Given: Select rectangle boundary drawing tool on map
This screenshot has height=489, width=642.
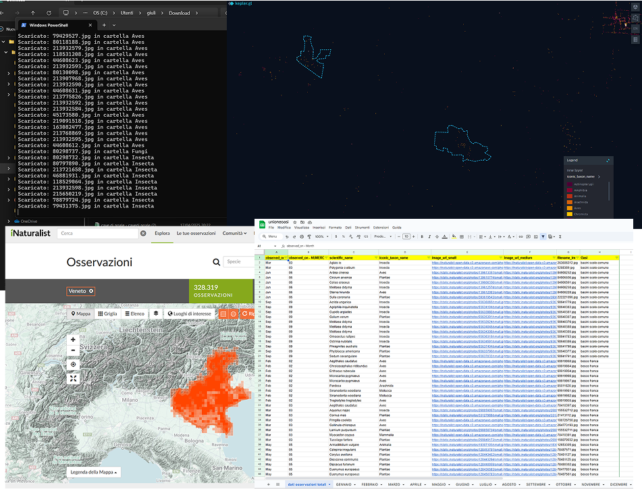Looking at the screenshot, I should pos(223,313).
